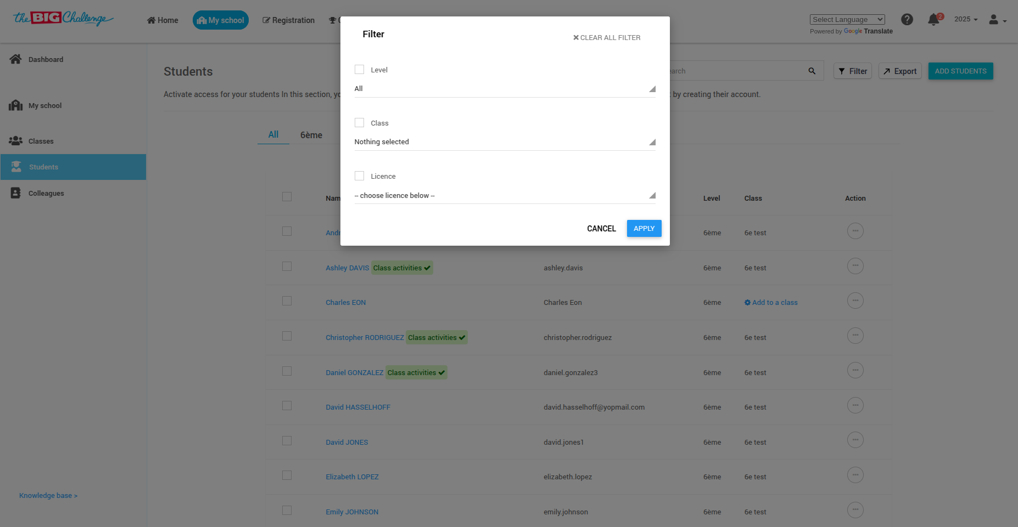Open the Level dropdown showing All

505,89
